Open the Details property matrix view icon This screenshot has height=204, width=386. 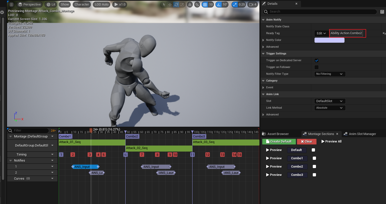click(x=382, y=12)
